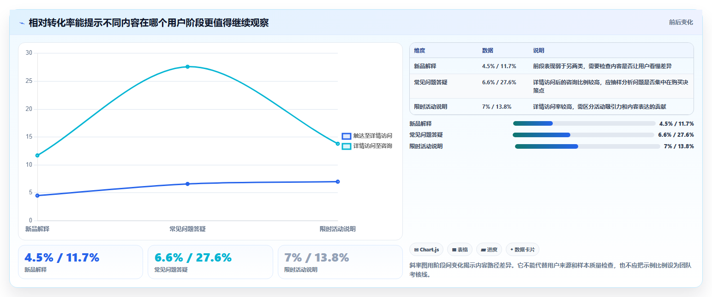Click the 前后变化 badge in the header
The height and width of the screenshot is (297, 712).
[x=681, y=22]
